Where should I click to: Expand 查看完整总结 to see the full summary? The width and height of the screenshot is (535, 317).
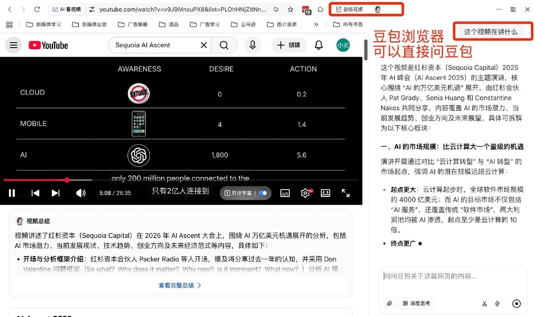point(179,285)
